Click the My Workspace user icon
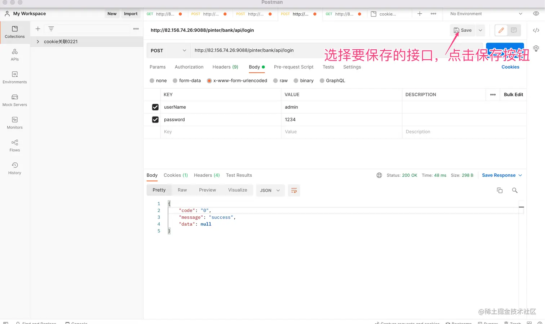This screenshot has width=545, height=324. pos(7,14)
